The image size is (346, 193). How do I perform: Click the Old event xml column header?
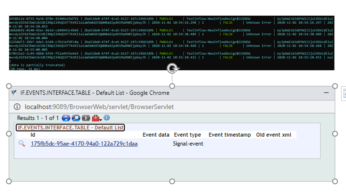tap(273, 135)
